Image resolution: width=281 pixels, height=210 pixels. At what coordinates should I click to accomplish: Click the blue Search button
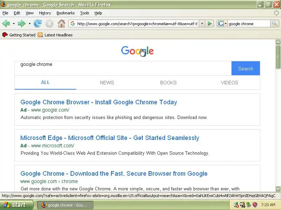pos(246,68)
